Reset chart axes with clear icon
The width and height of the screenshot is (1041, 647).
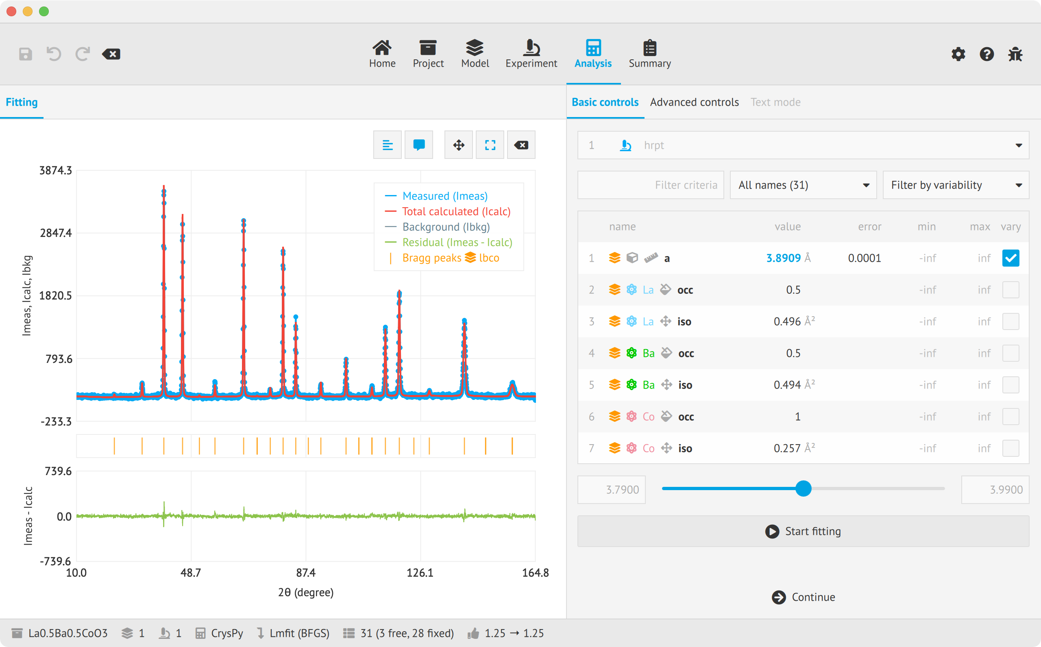(x=521, y=145)
